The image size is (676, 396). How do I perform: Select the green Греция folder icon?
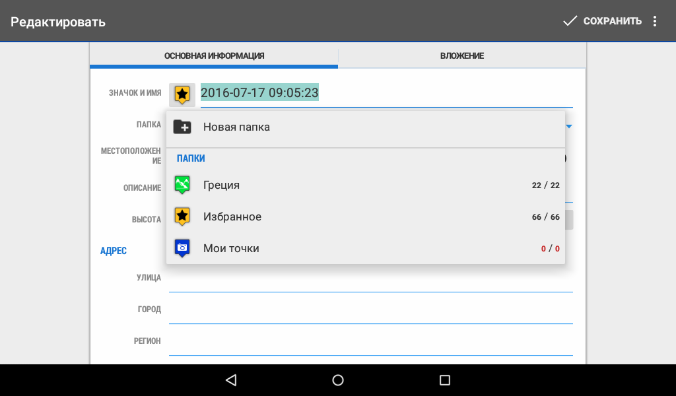tap(182, 185)
